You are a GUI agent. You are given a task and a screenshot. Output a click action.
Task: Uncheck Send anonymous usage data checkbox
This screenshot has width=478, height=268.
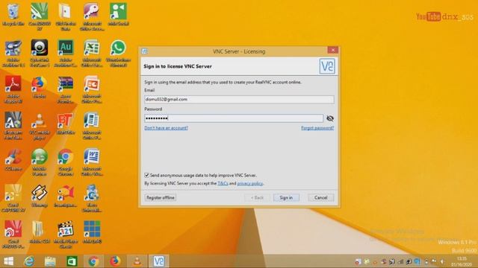pyautogui.click(x=146, y=176)
